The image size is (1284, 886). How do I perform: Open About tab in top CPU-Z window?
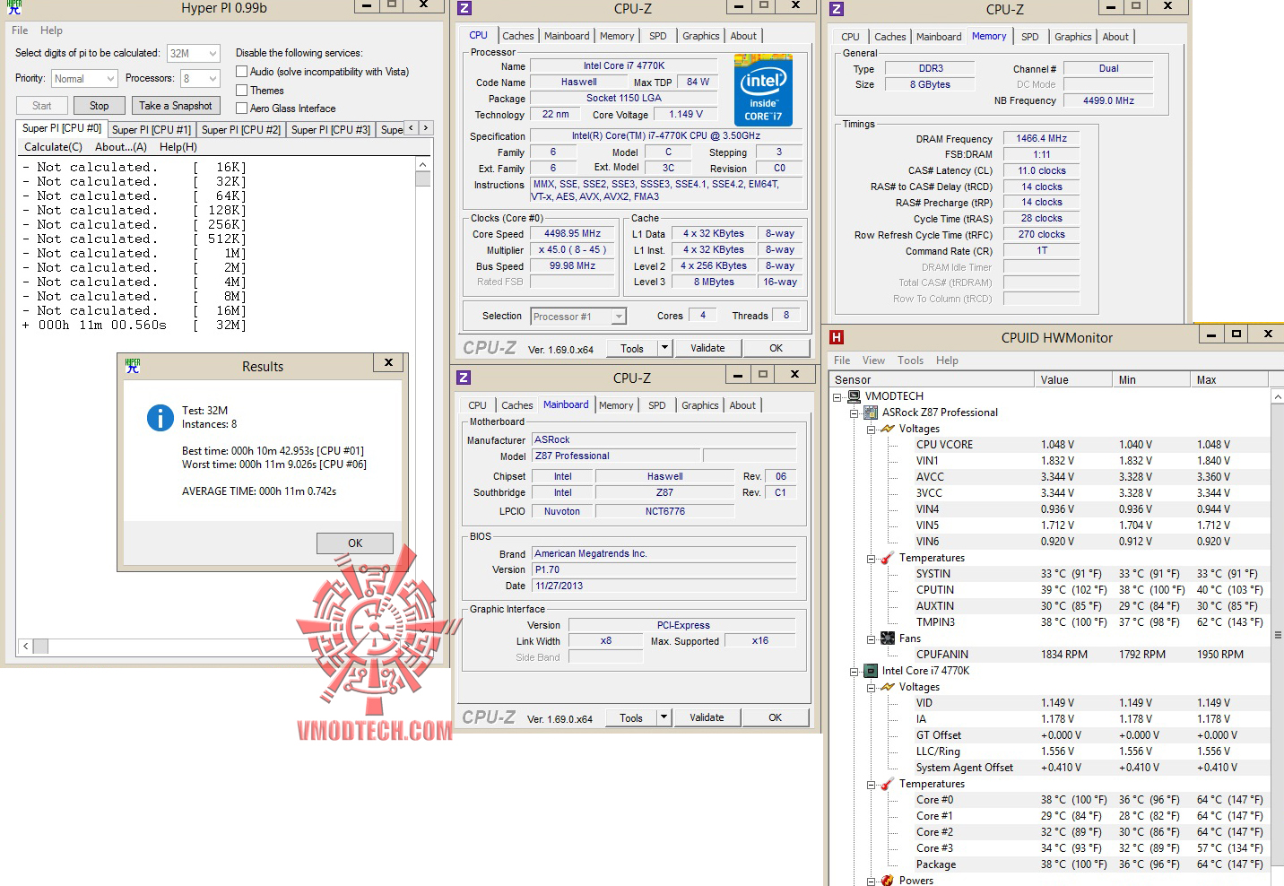point(743,36)
